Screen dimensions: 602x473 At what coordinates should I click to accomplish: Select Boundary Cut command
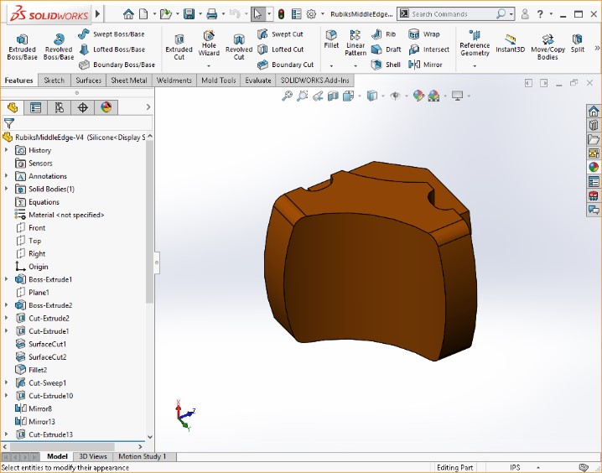[x=286, y=65]
